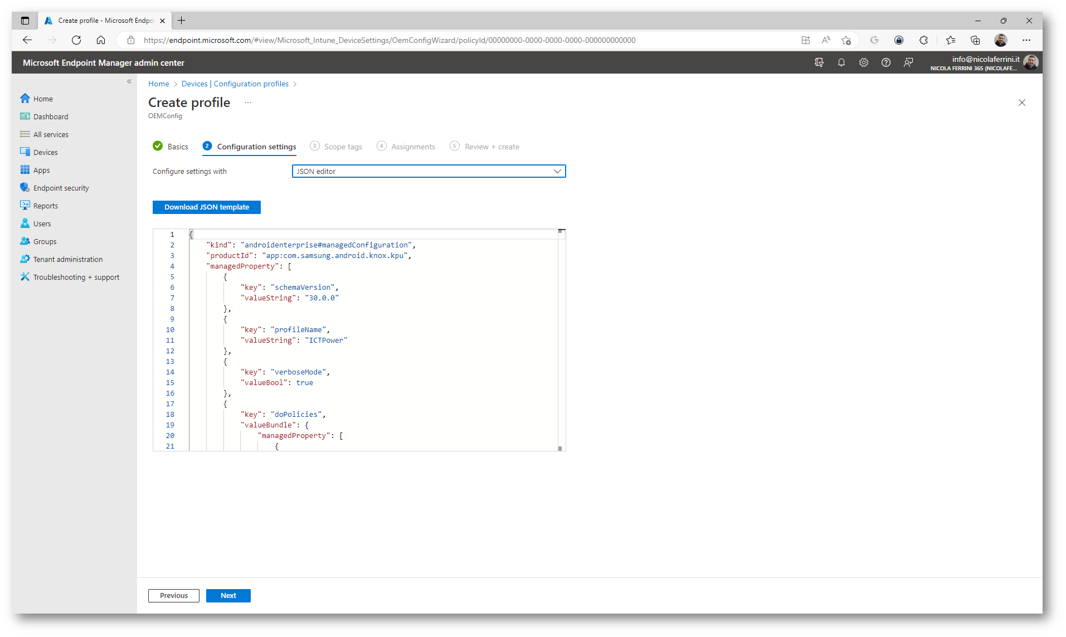Click the "kind" line in JSON
Image resolution: width=1066 pixels, height=637 pixels.
click(x=311, y=245)
